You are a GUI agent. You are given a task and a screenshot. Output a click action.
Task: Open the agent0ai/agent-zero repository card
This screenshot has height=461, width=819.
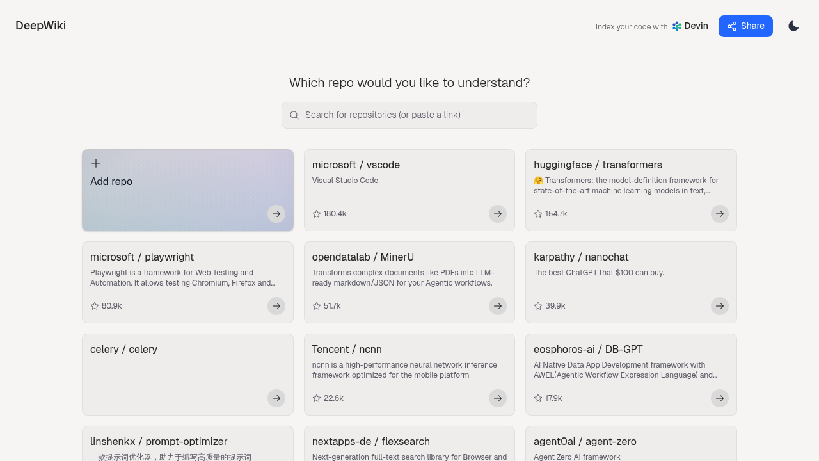pos(631,442)
